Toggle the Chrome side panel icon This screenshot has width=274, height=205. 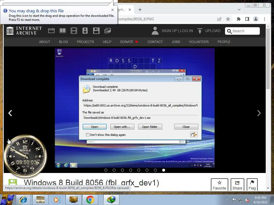click(247, 19)
